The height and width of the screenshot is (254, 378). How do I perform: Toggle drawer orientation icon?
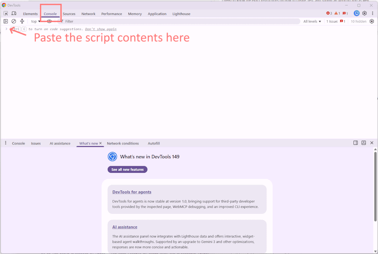pos(356,143)
